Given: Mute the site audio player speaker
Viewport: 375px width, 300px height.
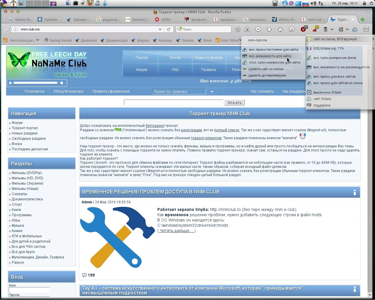Looking at the screenshot, I should click(x=62, y=83).
